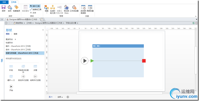Select the Designer workflow document tab

coord(23,19)
